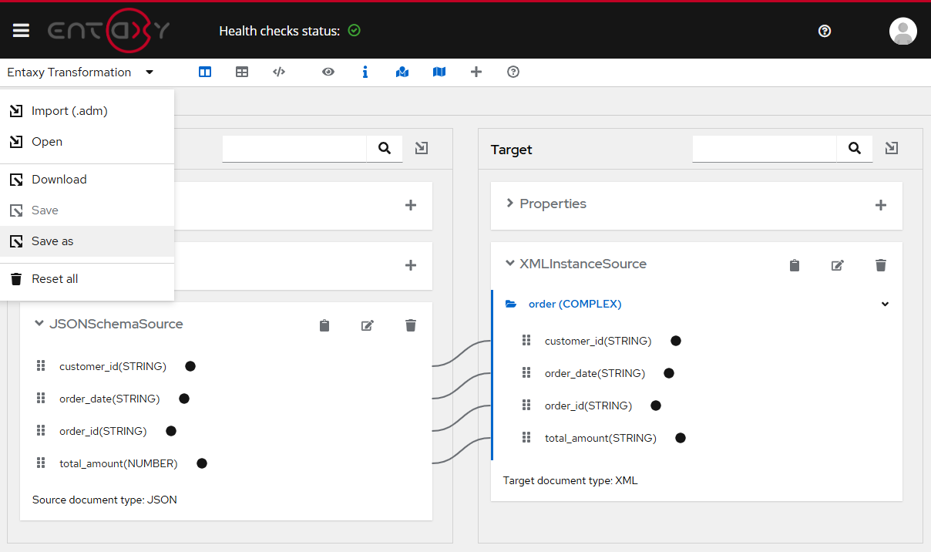
Task: Click the clipboard icon of XMLInstanceSource
Action: pos(795,265)
